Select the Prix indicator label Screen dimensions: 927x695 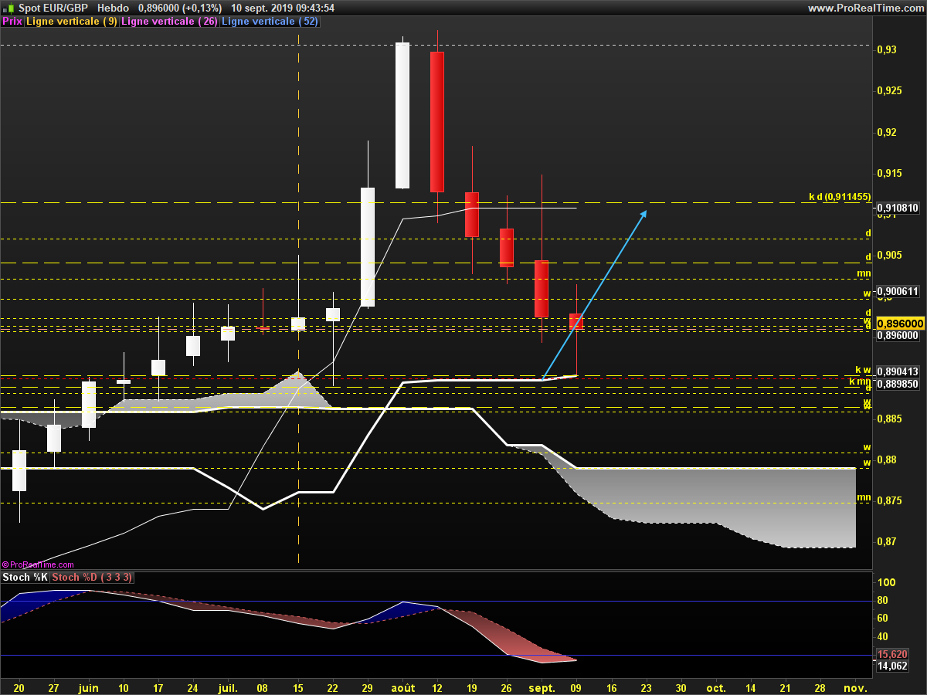tap(12, 22)
